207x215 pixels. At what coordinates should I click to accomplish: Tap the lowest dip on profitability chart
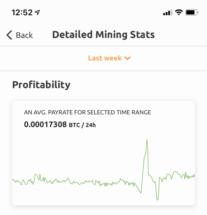(157, 200)
